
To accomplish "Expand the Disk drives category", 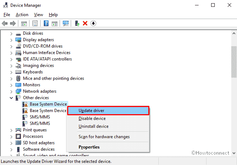I will tap(11, 33).
